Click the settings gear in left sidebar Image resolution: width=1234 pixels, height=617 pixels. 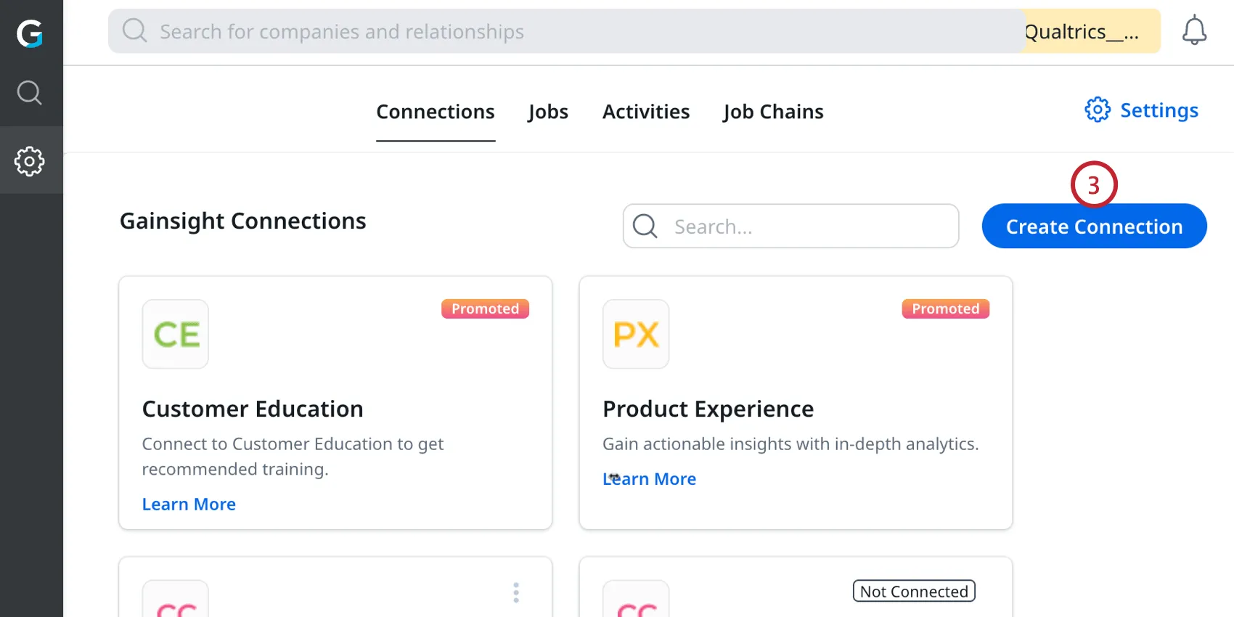click(30, 161)
